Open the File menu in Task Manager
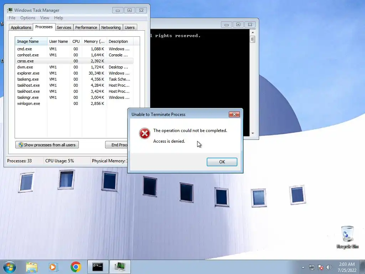The image size is (365, 274). point(12,18)
